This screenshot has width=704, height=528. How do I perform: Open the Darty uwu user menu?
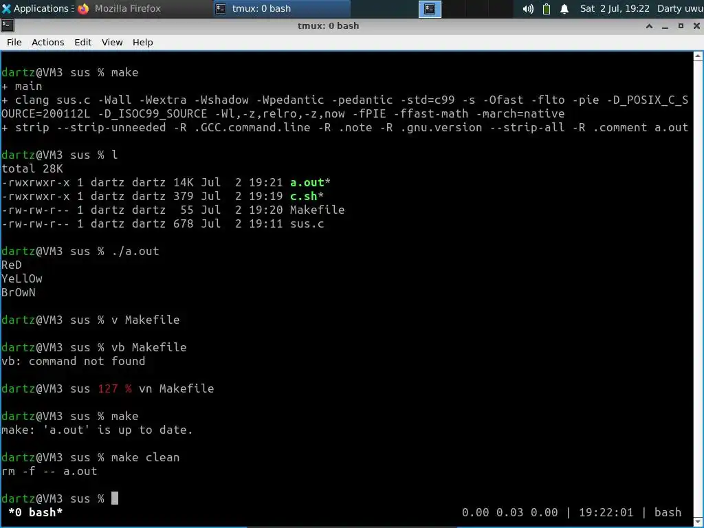(680, 8)
